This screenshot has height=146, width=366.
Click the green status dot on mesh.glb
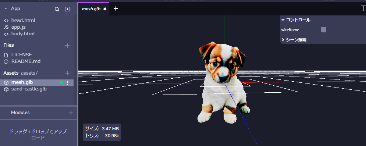(61, 83)
